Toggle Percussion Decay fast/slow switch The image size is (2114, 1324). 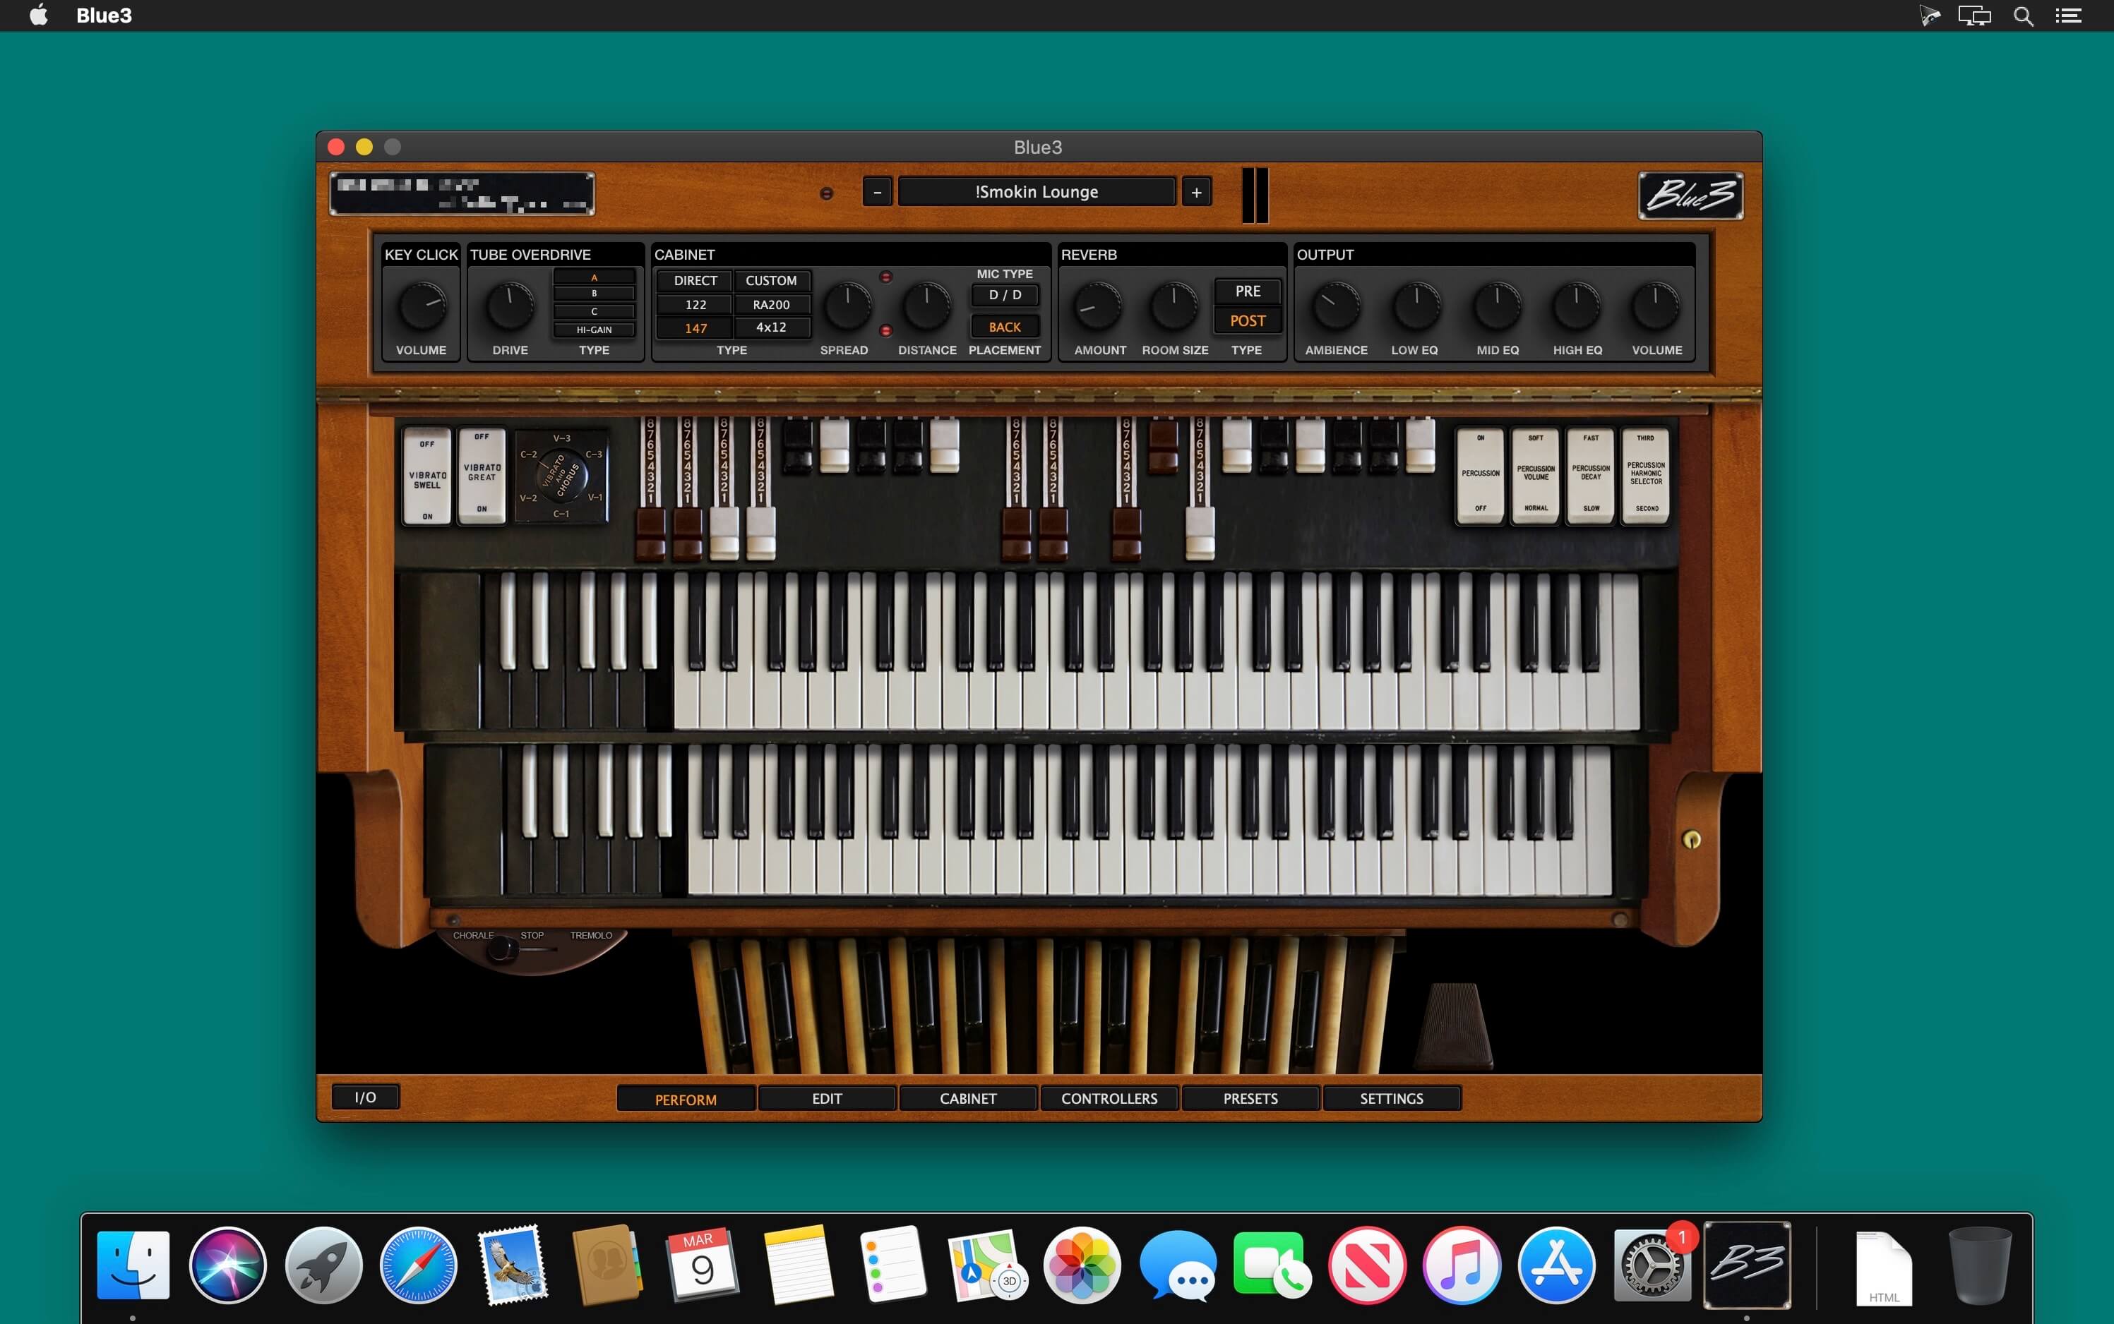(x=1591, y=476)
